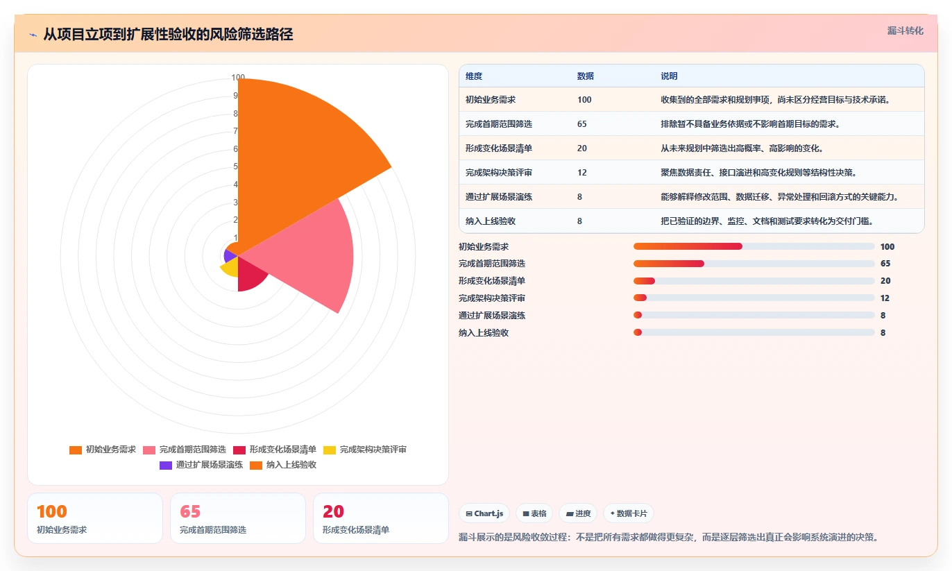Click the description starting with 收集到的全部需求
This screenshot has width=952, height=571.
775,100
